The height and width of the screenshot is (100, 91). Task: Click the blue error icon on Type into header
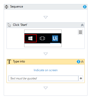point(79,62)
